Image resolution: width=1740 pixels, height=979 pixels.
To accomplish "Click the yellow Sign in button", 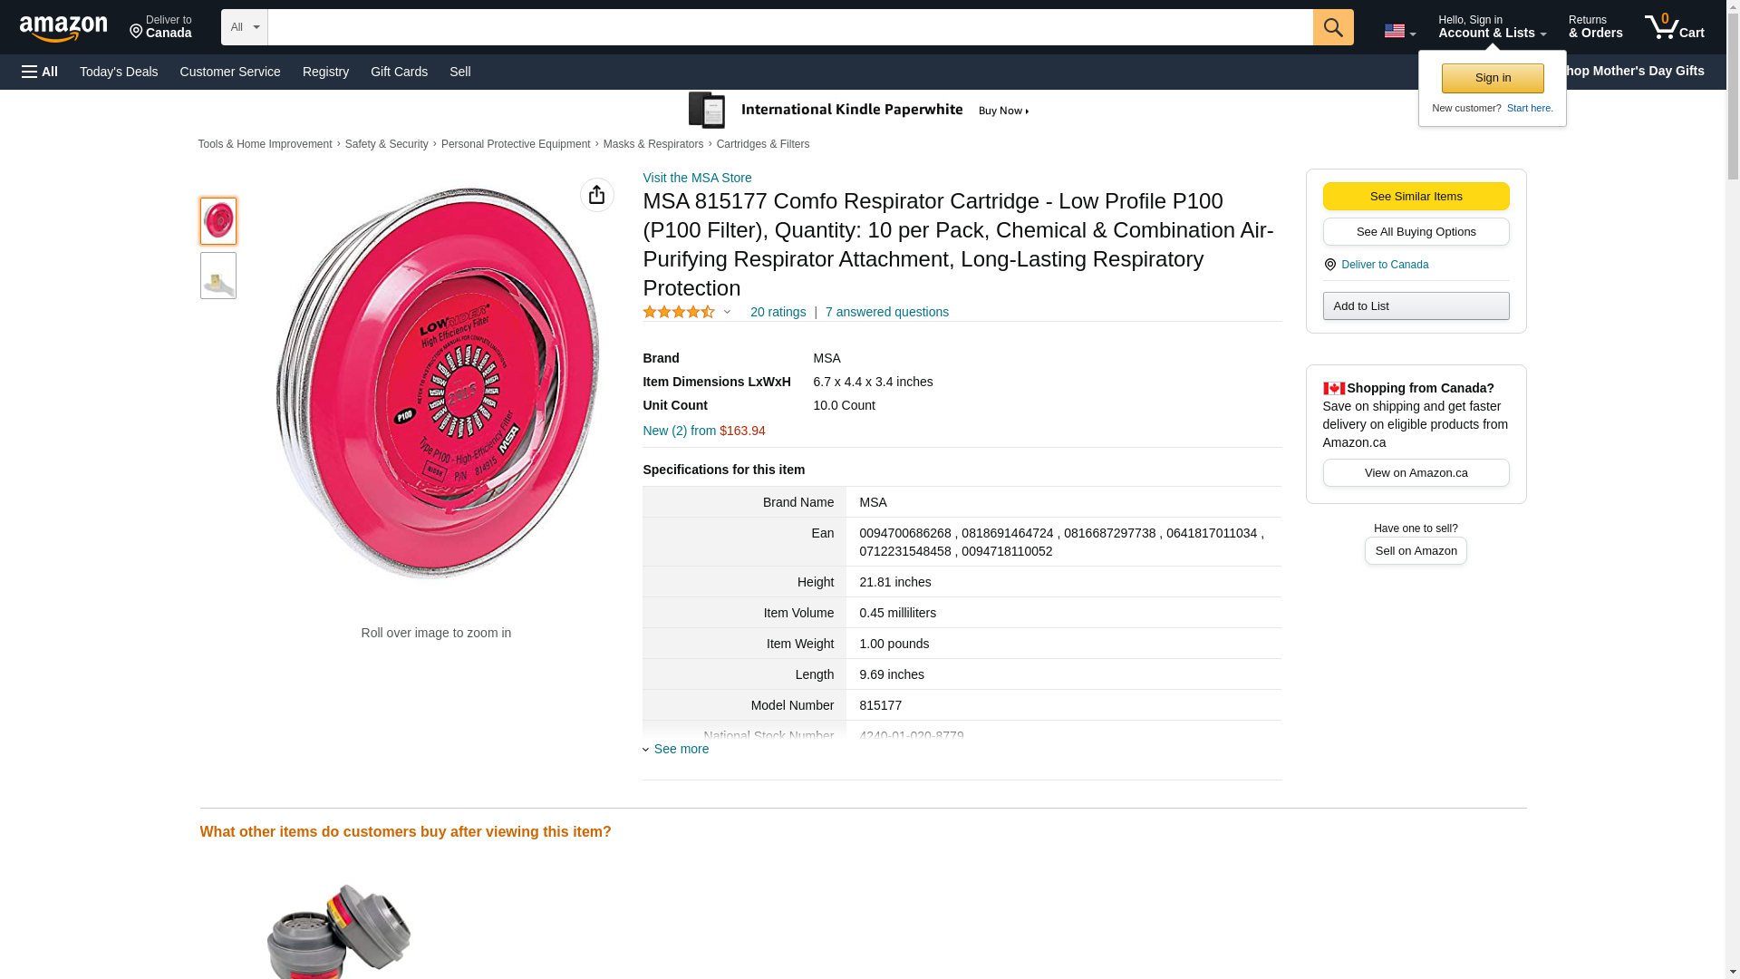I will pyautogui.click(x=1493, y=78).
